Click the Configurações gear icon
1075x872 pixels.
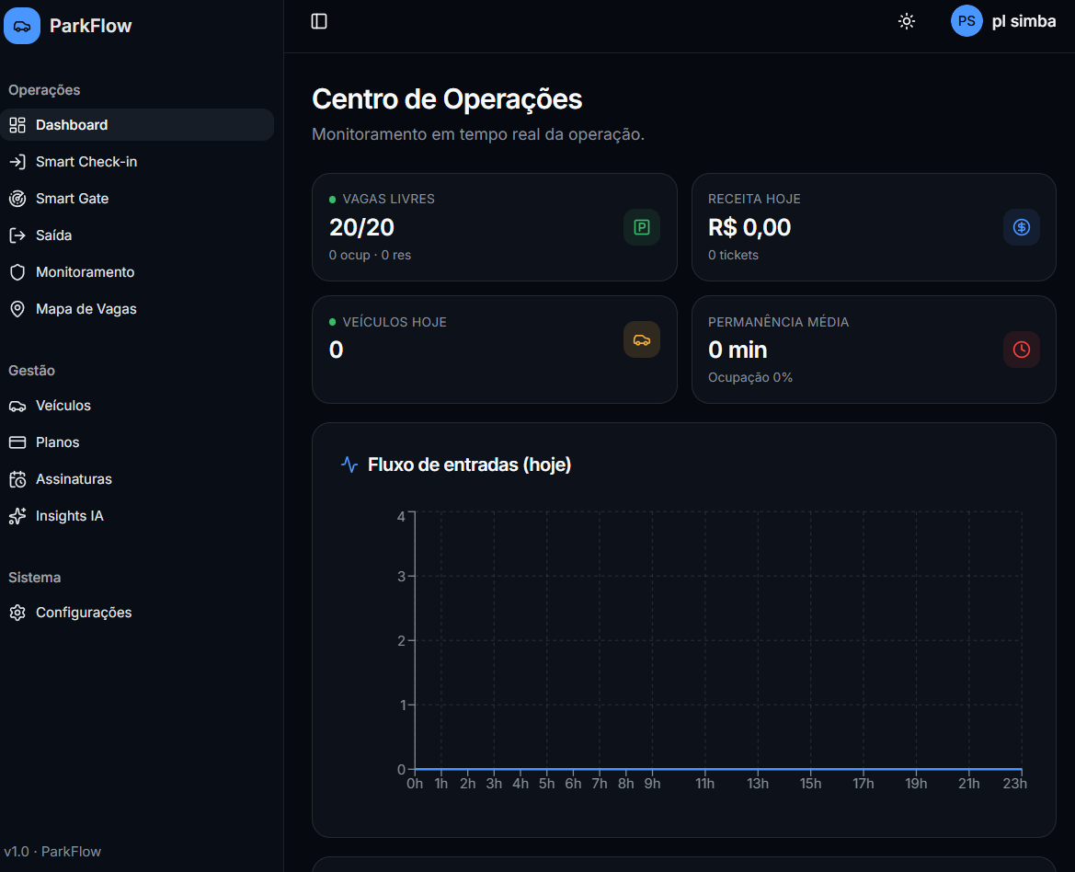pyautogui.click(x=17, y=613)
